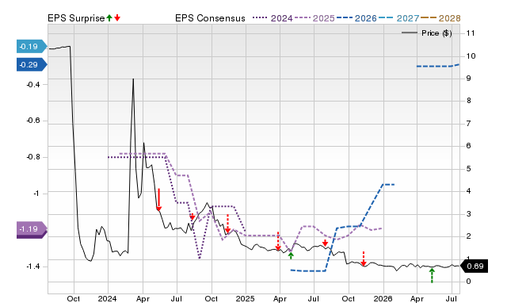The image size is (507, 303).
Task: Toggle the 2026 EPS consensus legend entry
Action: [356, 18]
